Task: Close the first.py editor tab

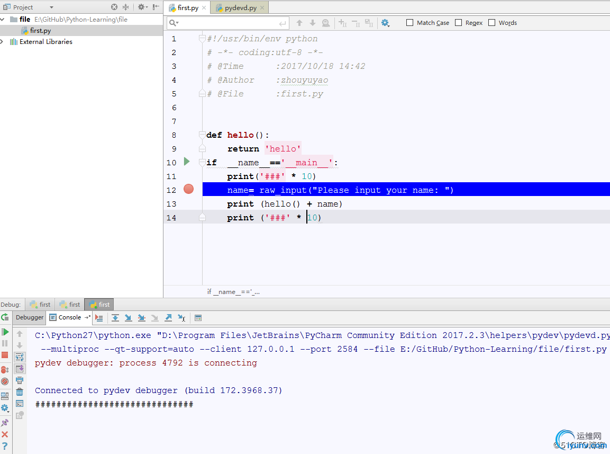Action: (204, 8)
